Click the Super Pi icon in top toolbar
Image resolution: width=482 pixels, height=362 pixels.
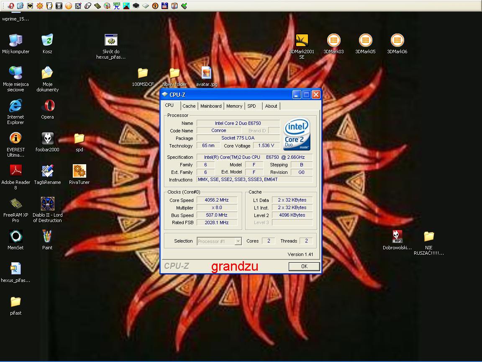click(116, 6)
